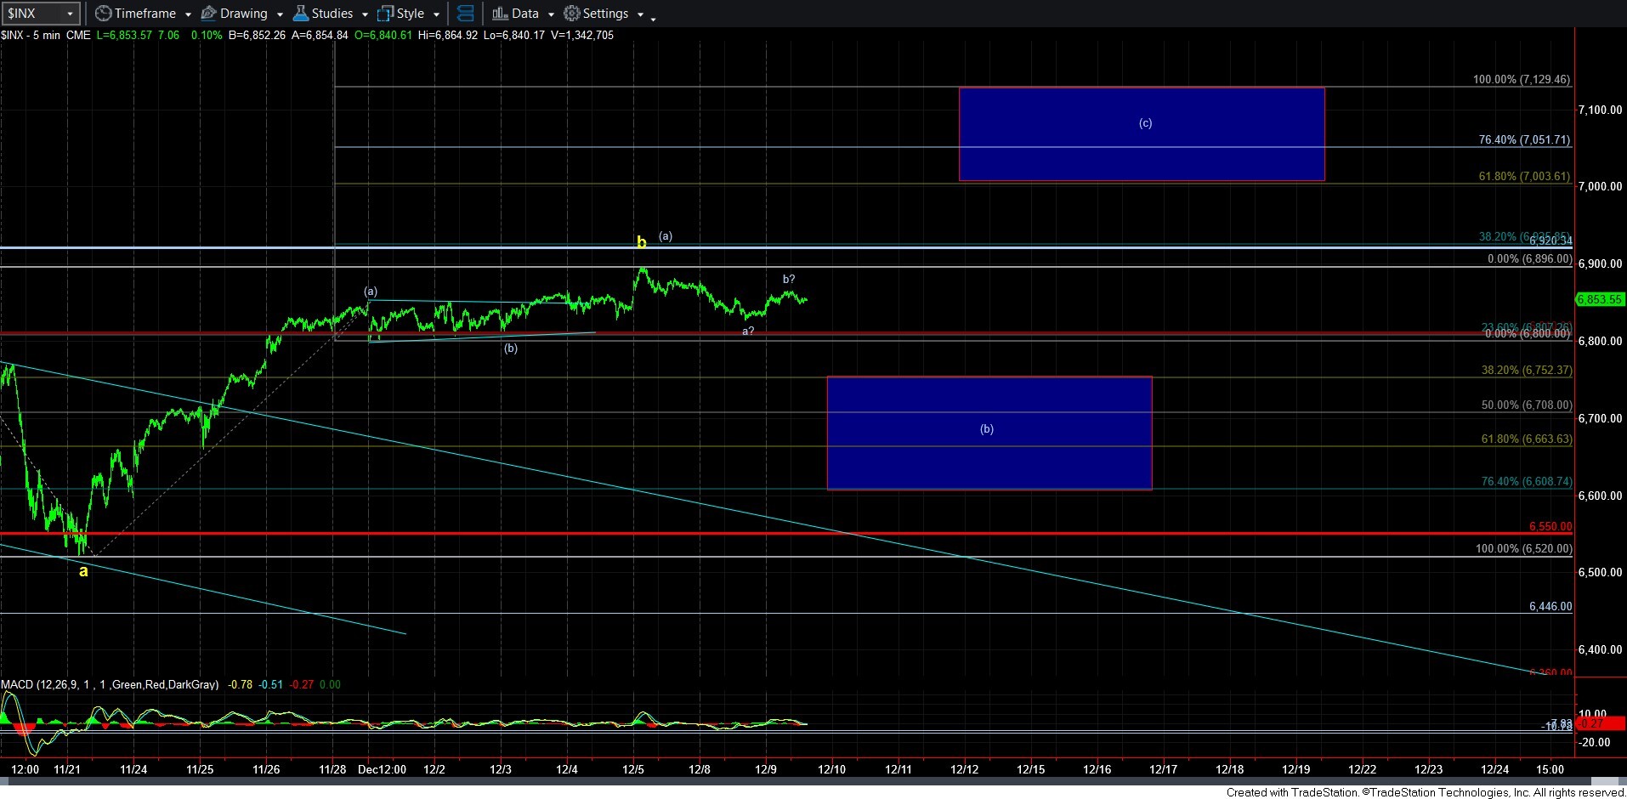Open the Data menu label
Screen dimensions: 1627x799
[524, 14]
